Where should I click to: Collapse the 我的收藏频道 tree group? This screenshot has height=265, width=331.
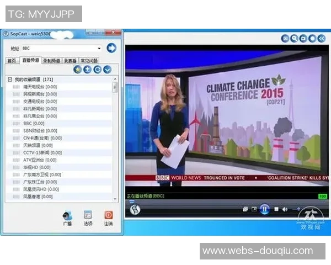click(x=9, y=79)
